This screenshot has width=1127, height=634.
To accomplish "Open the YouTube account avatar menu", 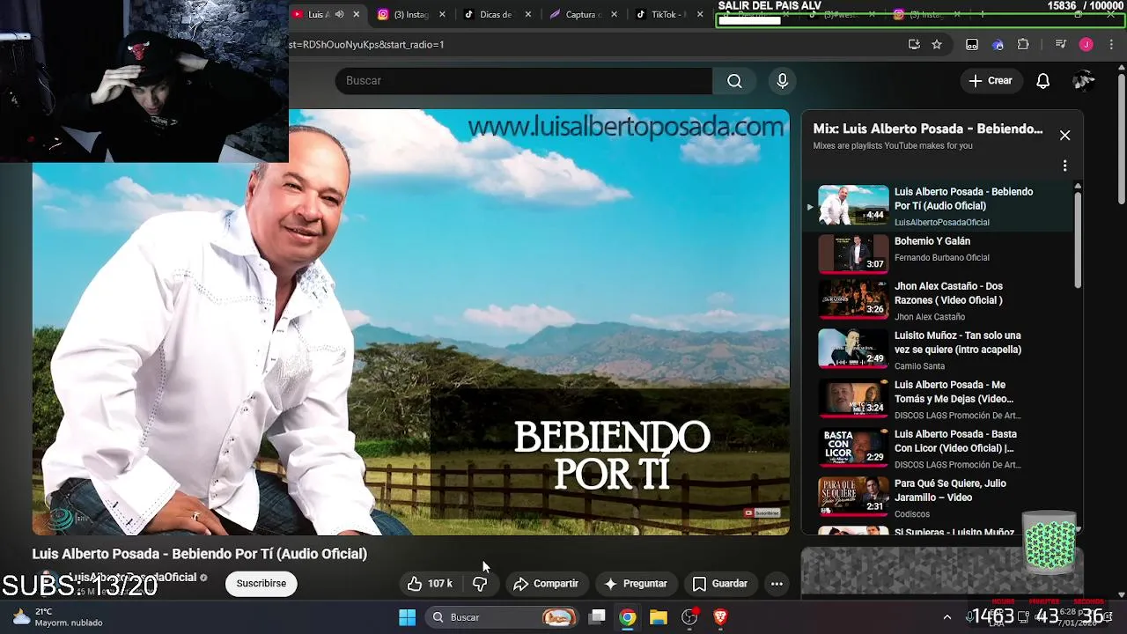I will (x=1084, y=81).
